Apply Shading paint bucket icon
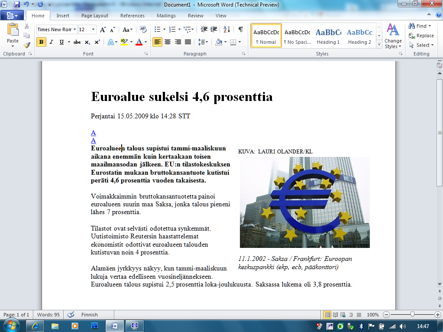Viewport: 443px width, 332px height. (219, 42)
